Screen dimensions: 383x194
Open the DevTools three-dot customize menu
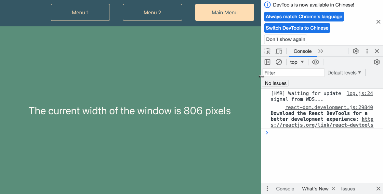tap(367, 51)
